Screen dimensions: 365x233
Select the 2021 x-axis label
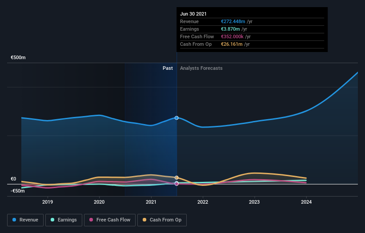click(151, 202)
